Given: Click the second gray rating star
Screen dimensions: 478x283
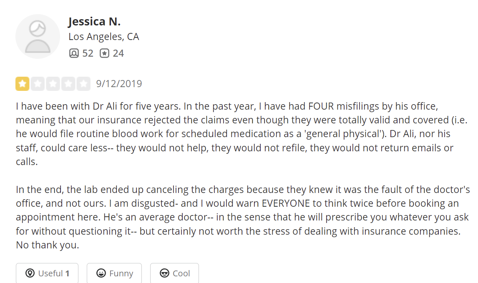Looking at the screenshot, I should pos(38,84).
